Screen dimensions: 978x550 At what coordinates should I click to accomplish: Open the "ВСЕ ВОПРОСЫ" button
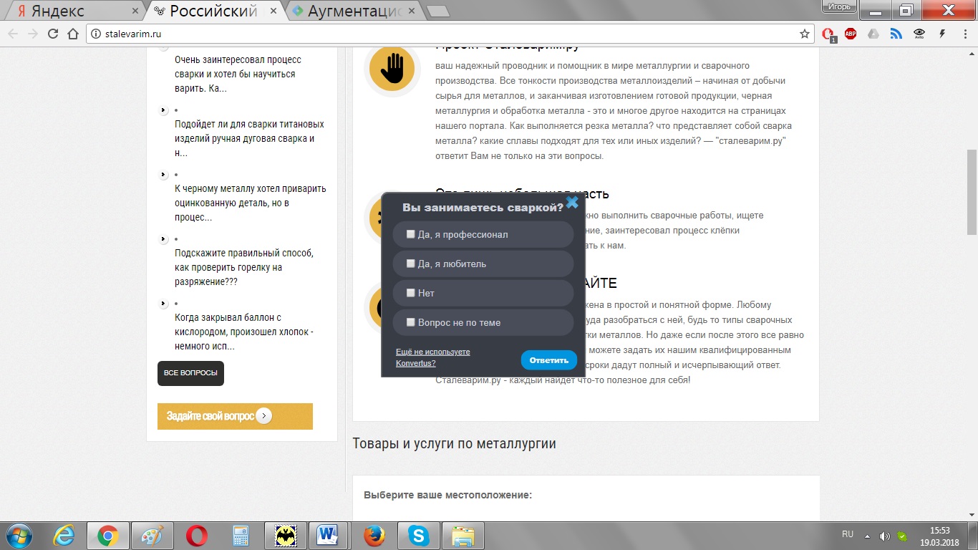pos(190,373)
